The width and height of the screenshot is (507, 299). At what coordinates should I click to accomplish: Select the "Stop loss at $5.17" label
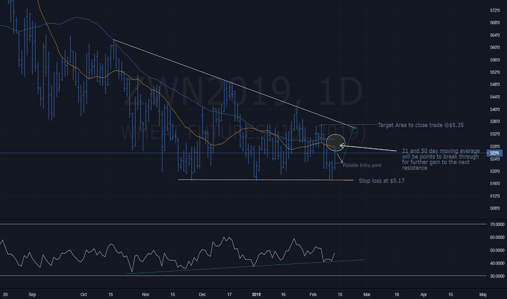point(381,180)
